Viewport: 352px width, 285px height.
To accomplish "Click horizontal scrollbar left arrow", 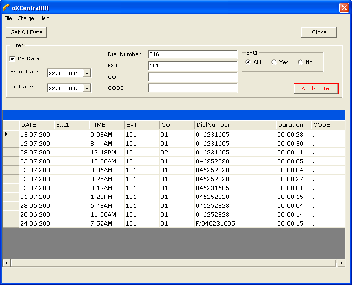I will click(7, 263).
